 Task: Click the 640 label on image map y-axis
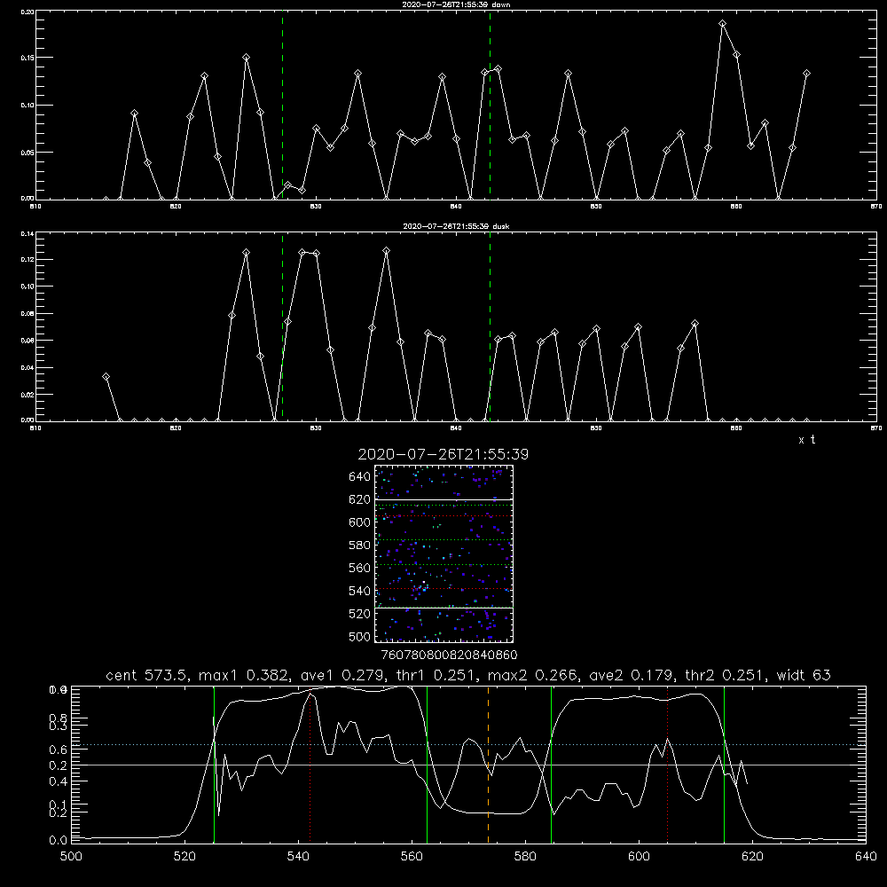click(x=360, y=477)
